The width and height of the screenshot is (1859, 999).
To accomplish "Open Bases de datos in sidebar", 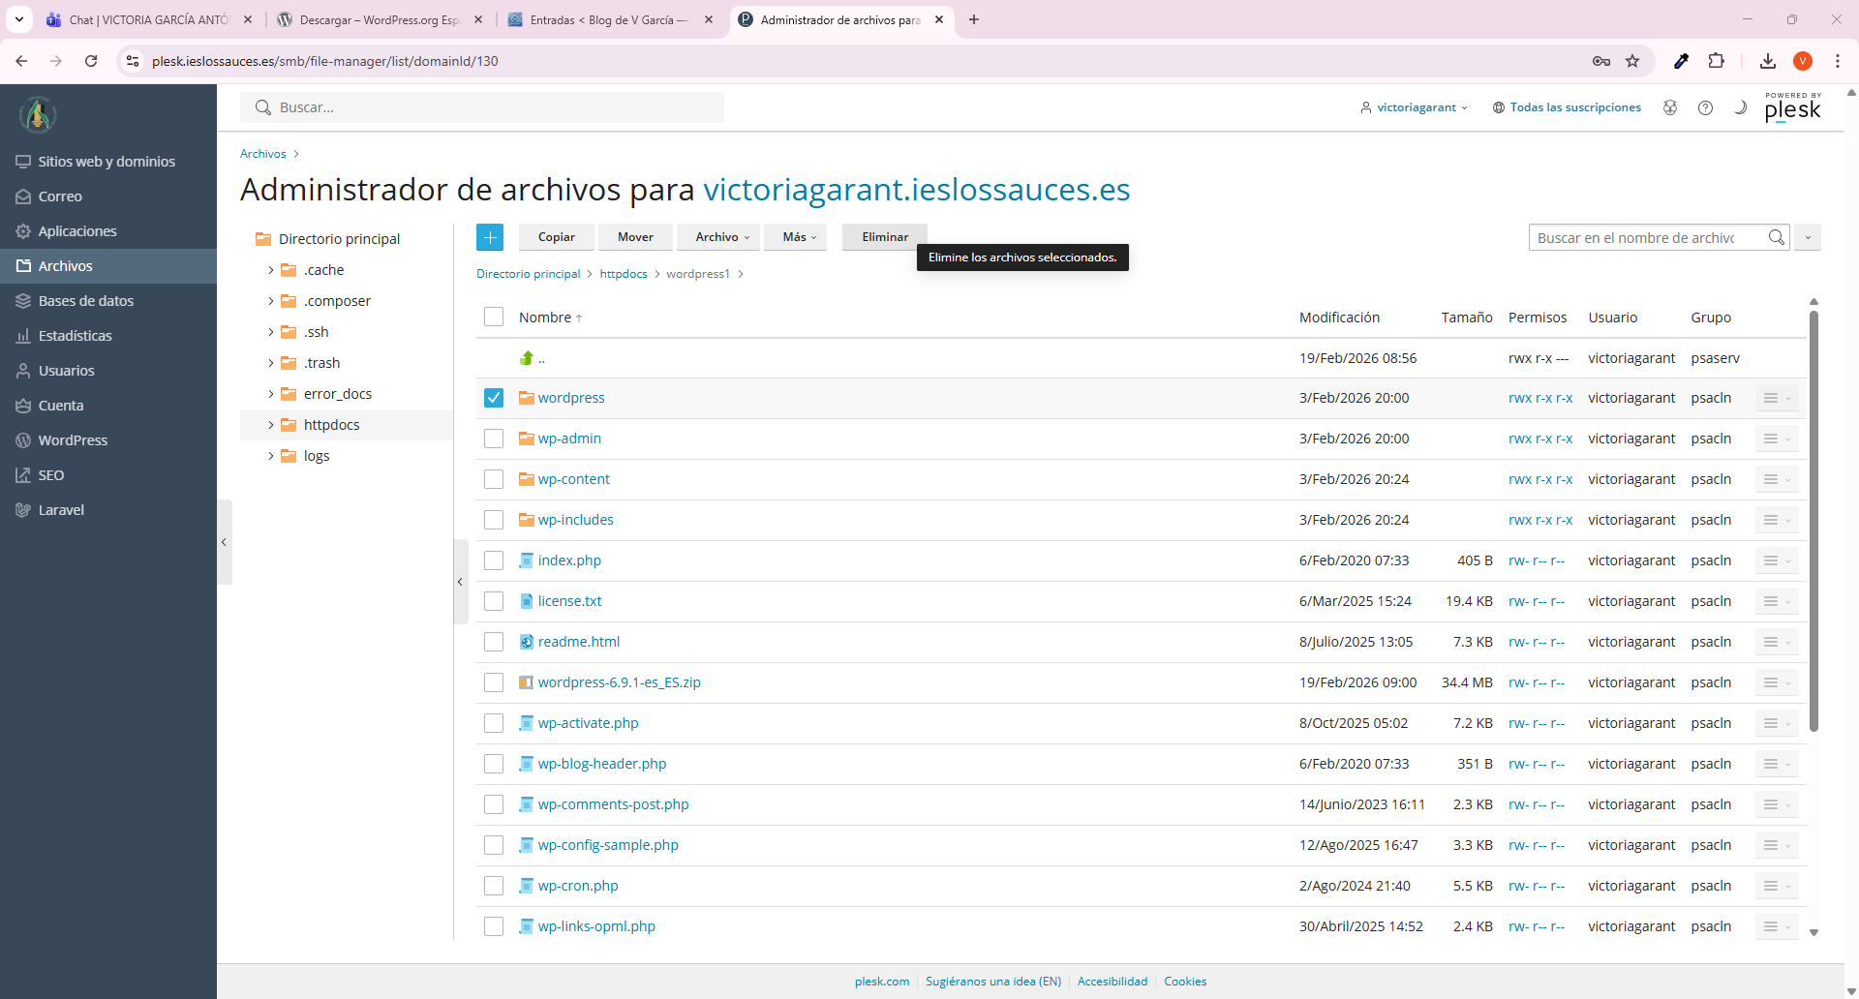I will point(86,301).
